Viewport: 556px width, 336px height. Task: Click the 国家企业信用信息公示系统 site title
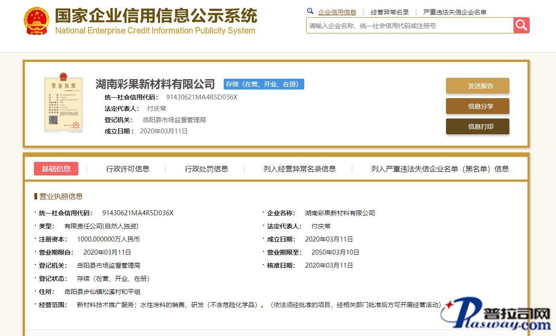point(156,16)
